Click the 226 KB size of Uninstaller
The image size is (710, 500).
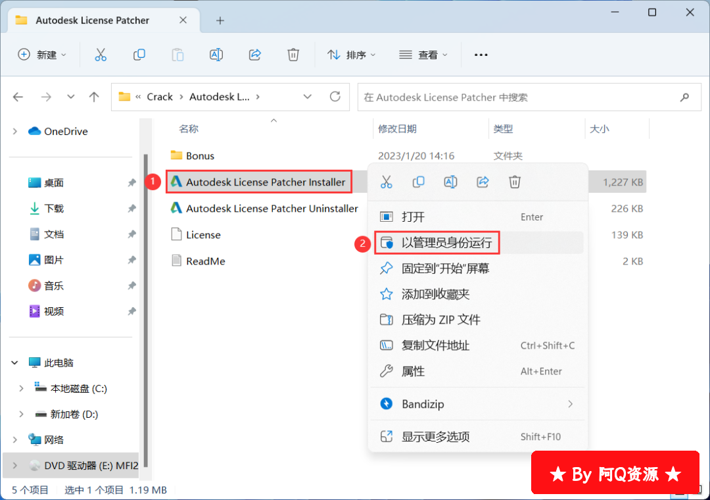coord(627,209)
